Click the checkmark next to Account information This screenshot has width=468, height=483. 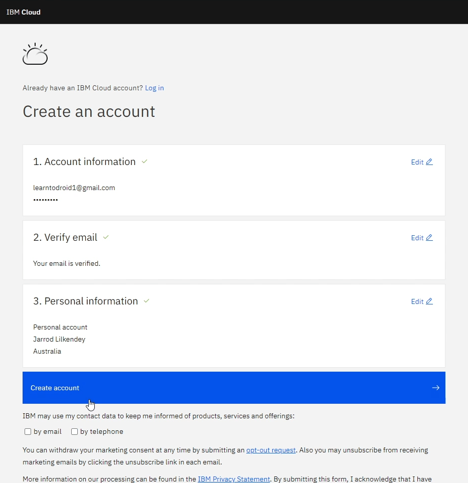pos(144,162)
